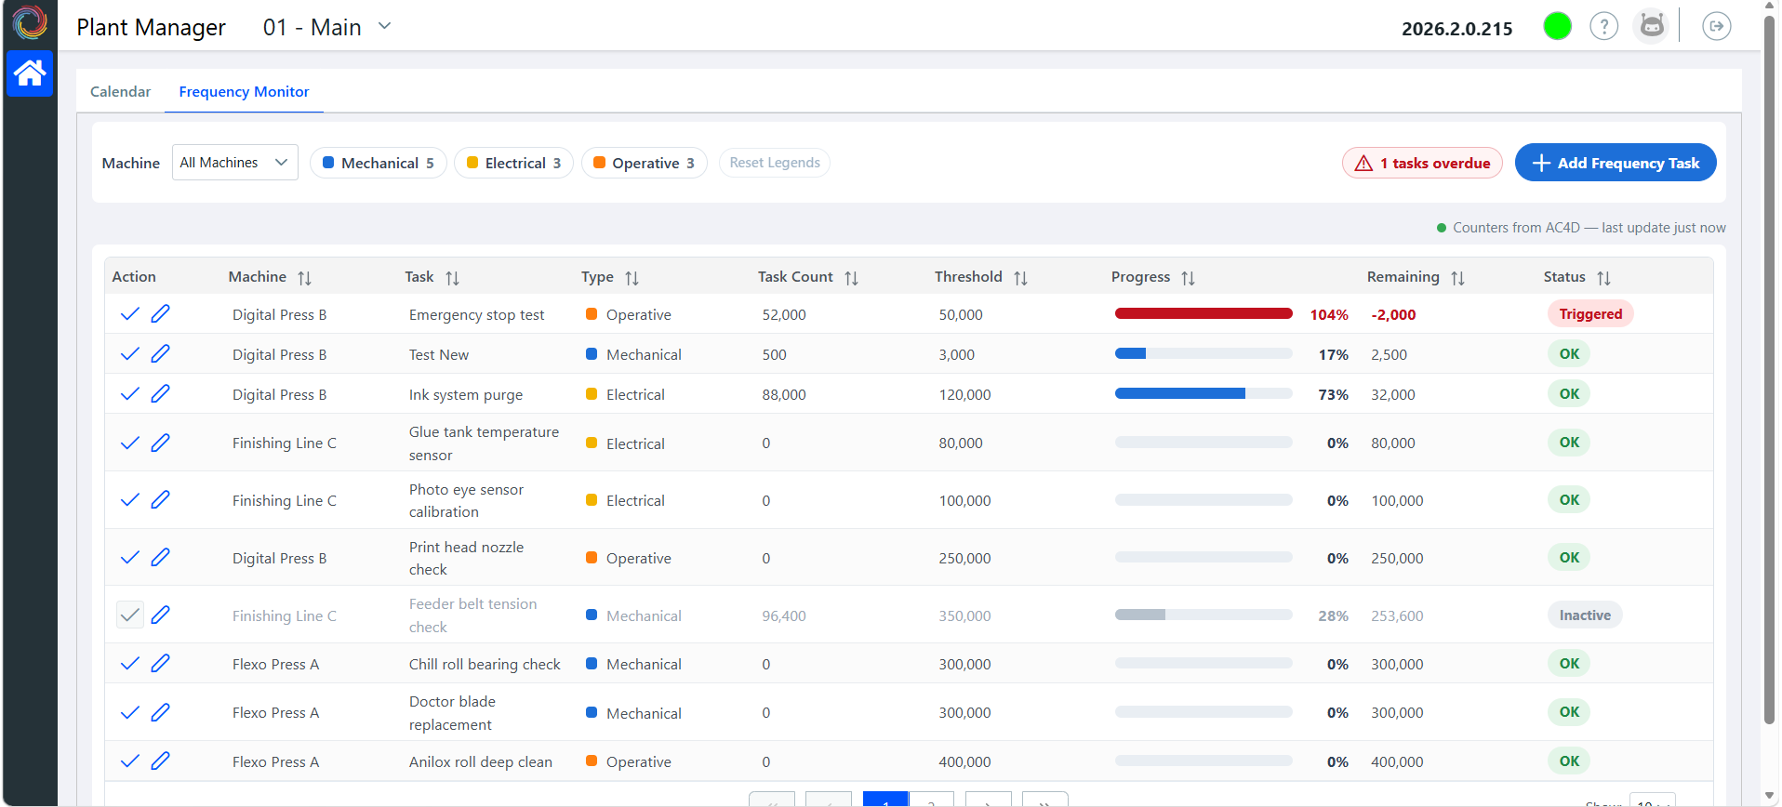
Task: Complete Ink system purge via checkmark icon
Action: pos(130,394)
